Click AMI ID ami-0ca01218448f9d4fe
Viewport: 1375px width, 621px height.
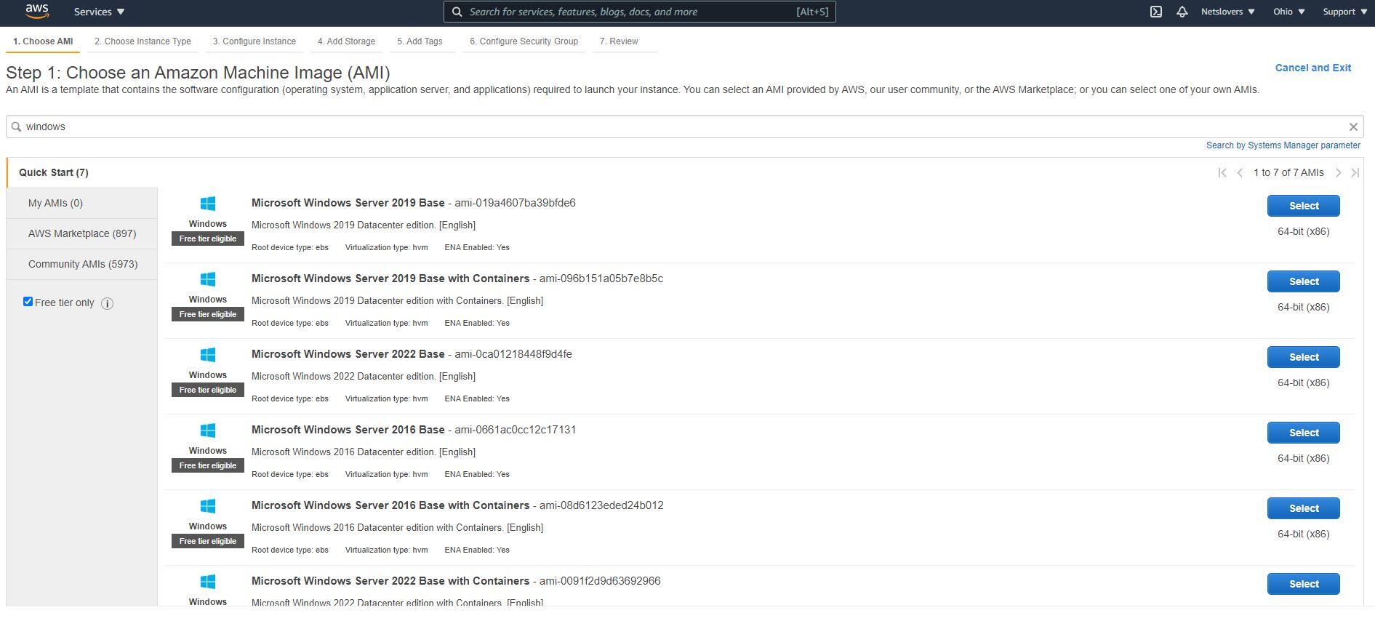(513, 354)
